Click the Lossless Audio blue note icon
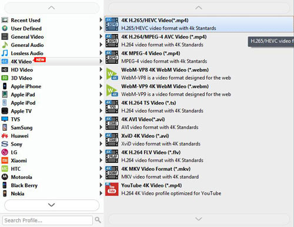294x227 pixels. tap(5, 53)
